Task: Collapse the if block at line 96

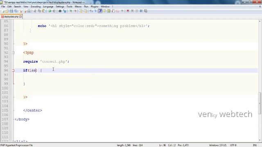Action: 14,71
